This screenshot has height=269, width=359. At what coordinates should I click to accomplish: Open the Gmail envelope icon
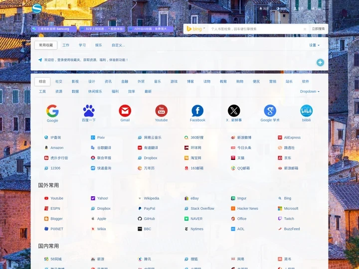(x=125, y=111)
